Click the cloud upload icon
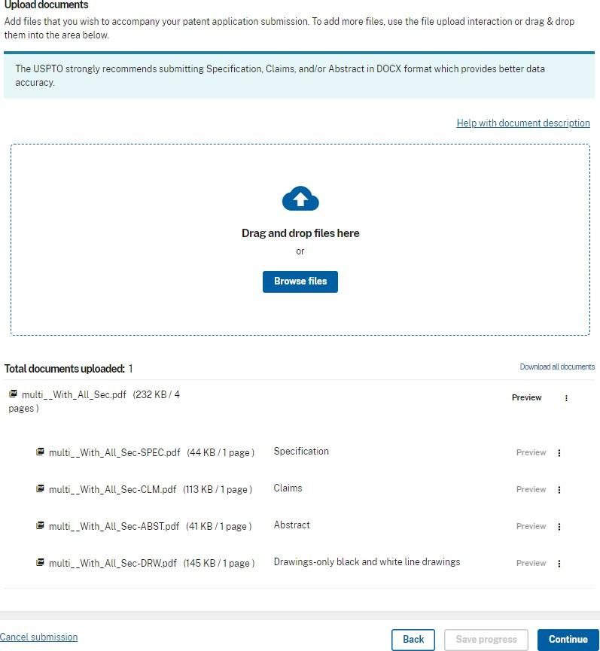This screenshot has width=600, height=651. tap(300, 199)
